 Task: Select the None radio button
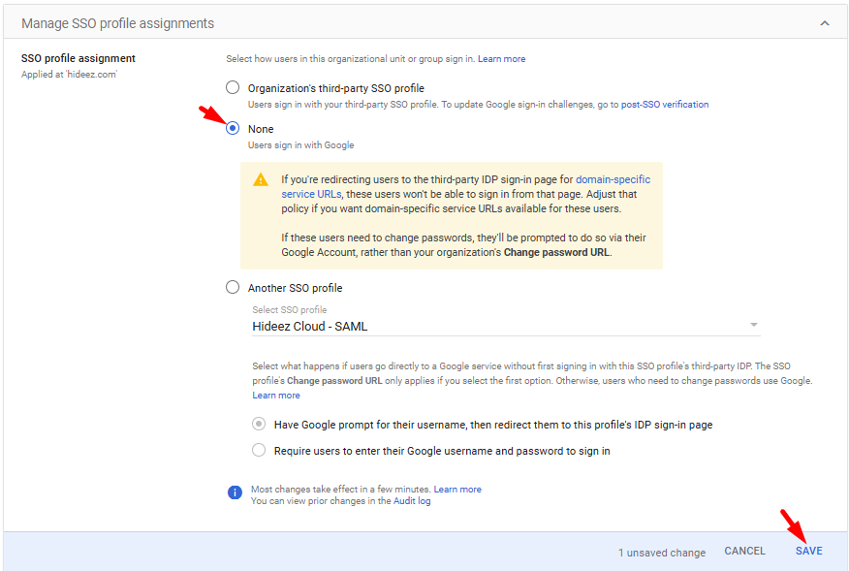pos(233,129)
